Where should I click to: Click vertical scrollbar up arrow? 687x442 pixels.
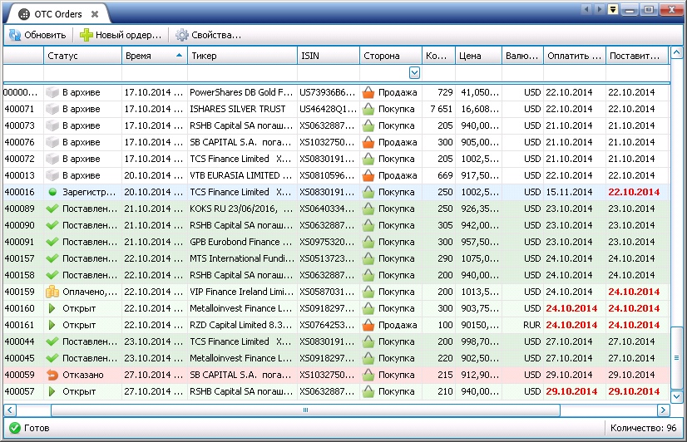(x=676, y=53)
